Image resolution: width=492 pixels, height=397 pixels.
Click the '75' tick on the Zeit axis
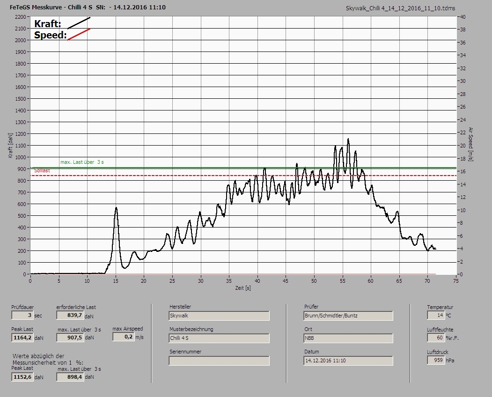456,281
